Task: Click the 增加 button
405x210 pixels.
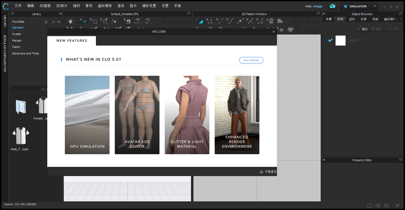Action: coord(363,29)
